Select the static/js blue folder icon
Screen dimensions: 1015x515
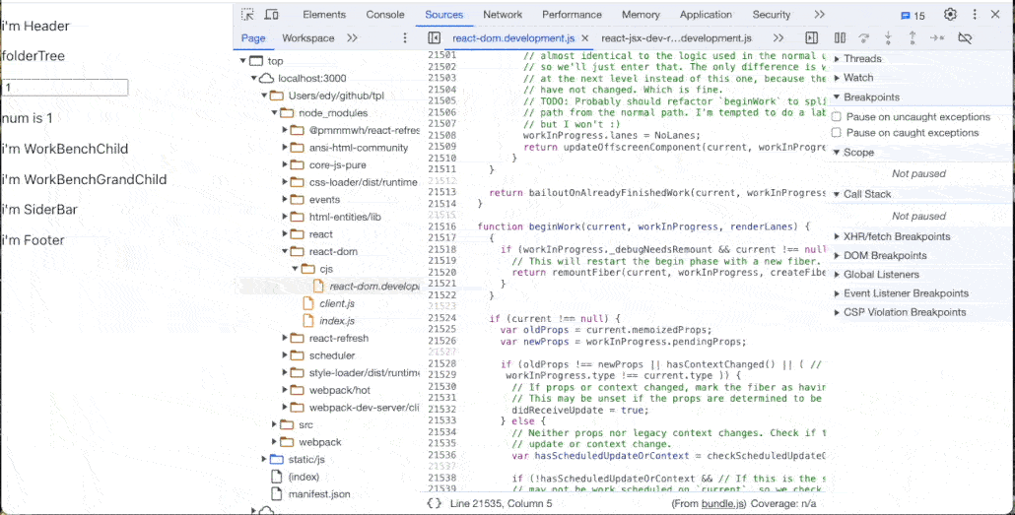tap(276, 459)
